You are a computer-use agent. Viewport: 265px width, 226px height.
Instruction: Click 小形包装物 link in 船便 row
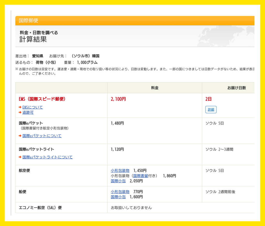tap(120, 192)
